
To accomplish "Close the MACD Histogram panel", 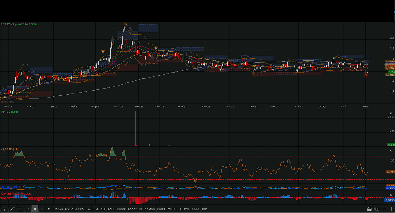I will click(x=391, y=194).
